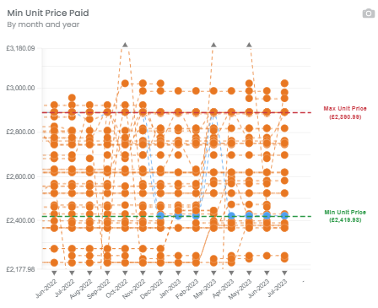Image resolution: width=378 pixels, height=308 pixels.
Task: Click the down triangle above Jul-2023 label
Action: pyautogui.click(x=284, y=273)
